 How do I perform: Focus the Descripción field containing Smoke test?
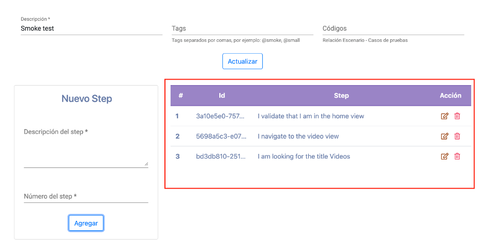tap(92, 28)
